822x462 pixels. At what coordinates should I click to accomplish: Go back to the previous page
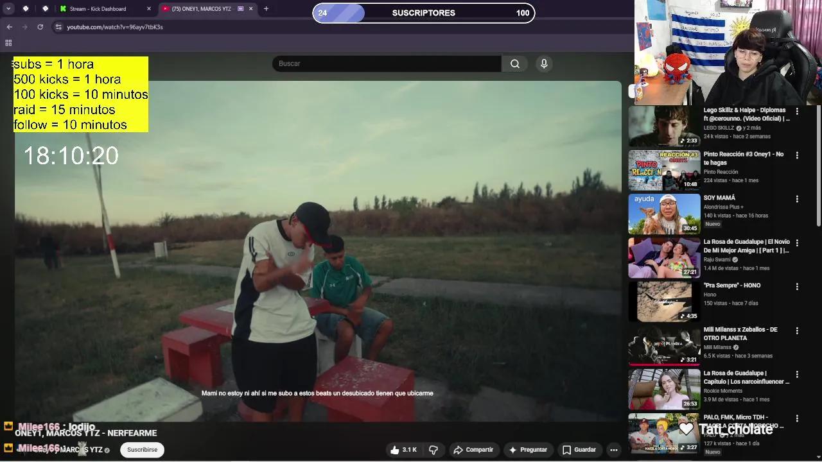click(x=10, y=27)
